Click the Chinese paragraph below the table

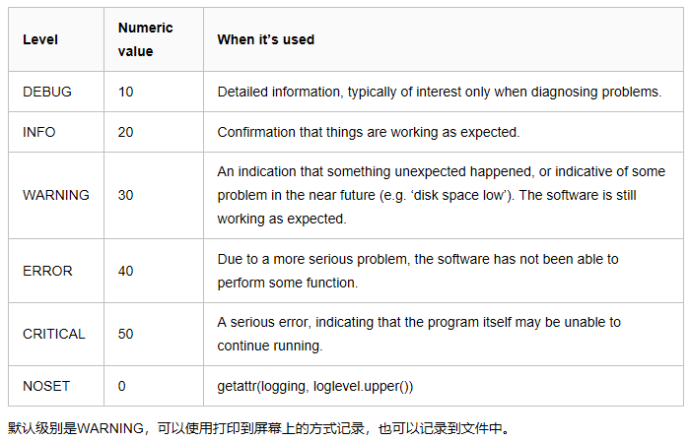click(x=258, y=428)
